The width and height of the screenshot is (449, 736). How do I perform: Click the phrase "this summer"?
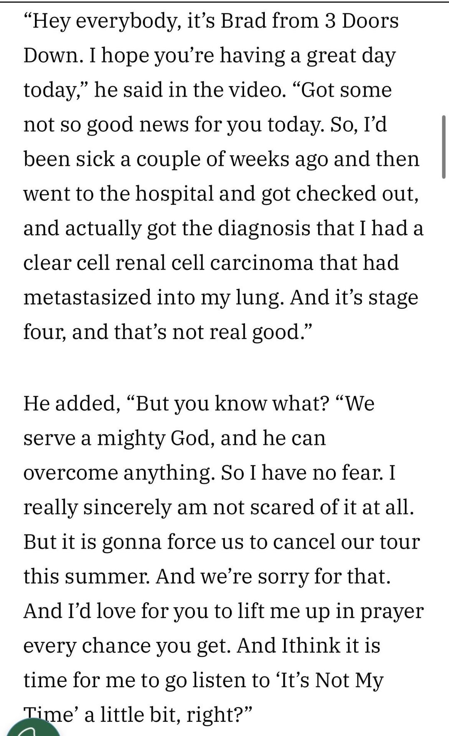(x=87, y=576)
